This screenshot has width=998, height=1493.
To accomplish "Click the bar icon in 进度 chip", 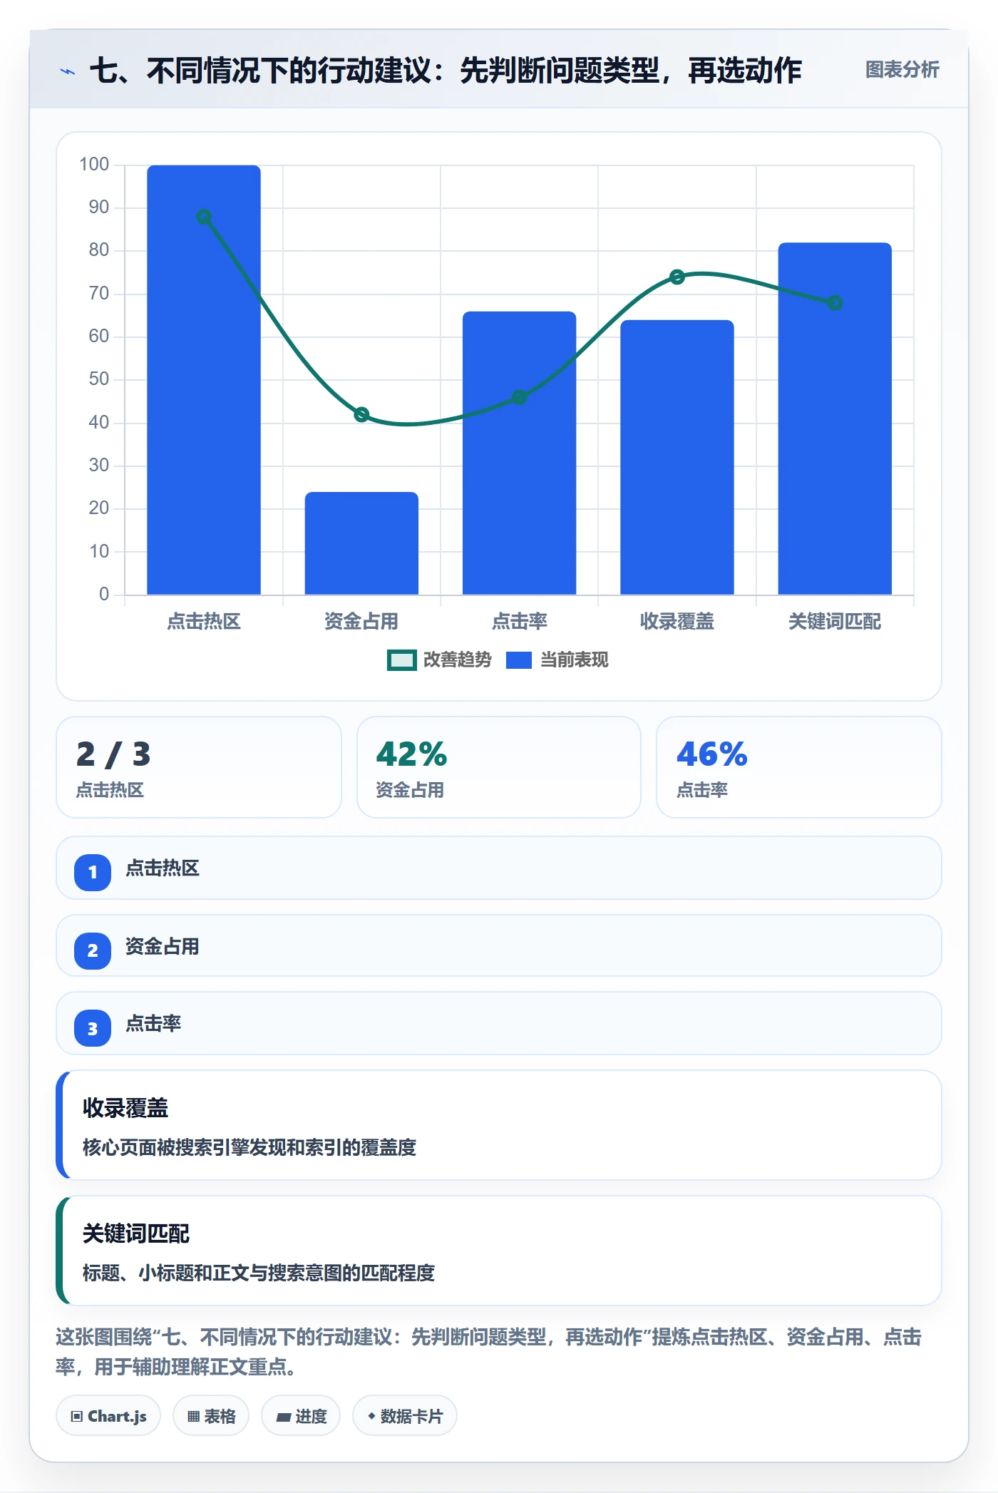I will (284, 1417).
